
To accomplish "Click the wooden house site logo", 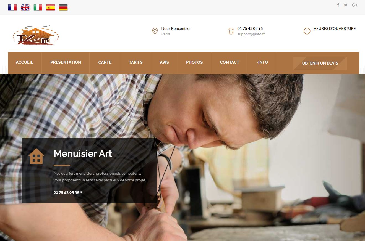I will point(36,35).
